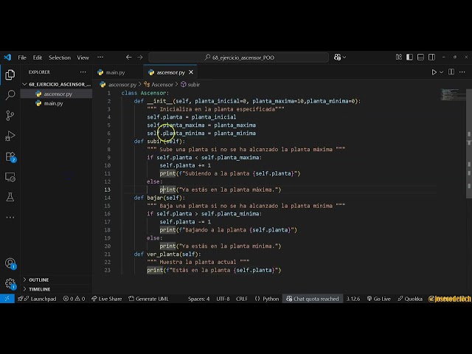Open the run options dropdown arrow
The width and height of the screenshot is (472, 354).
tap(441, 72)
